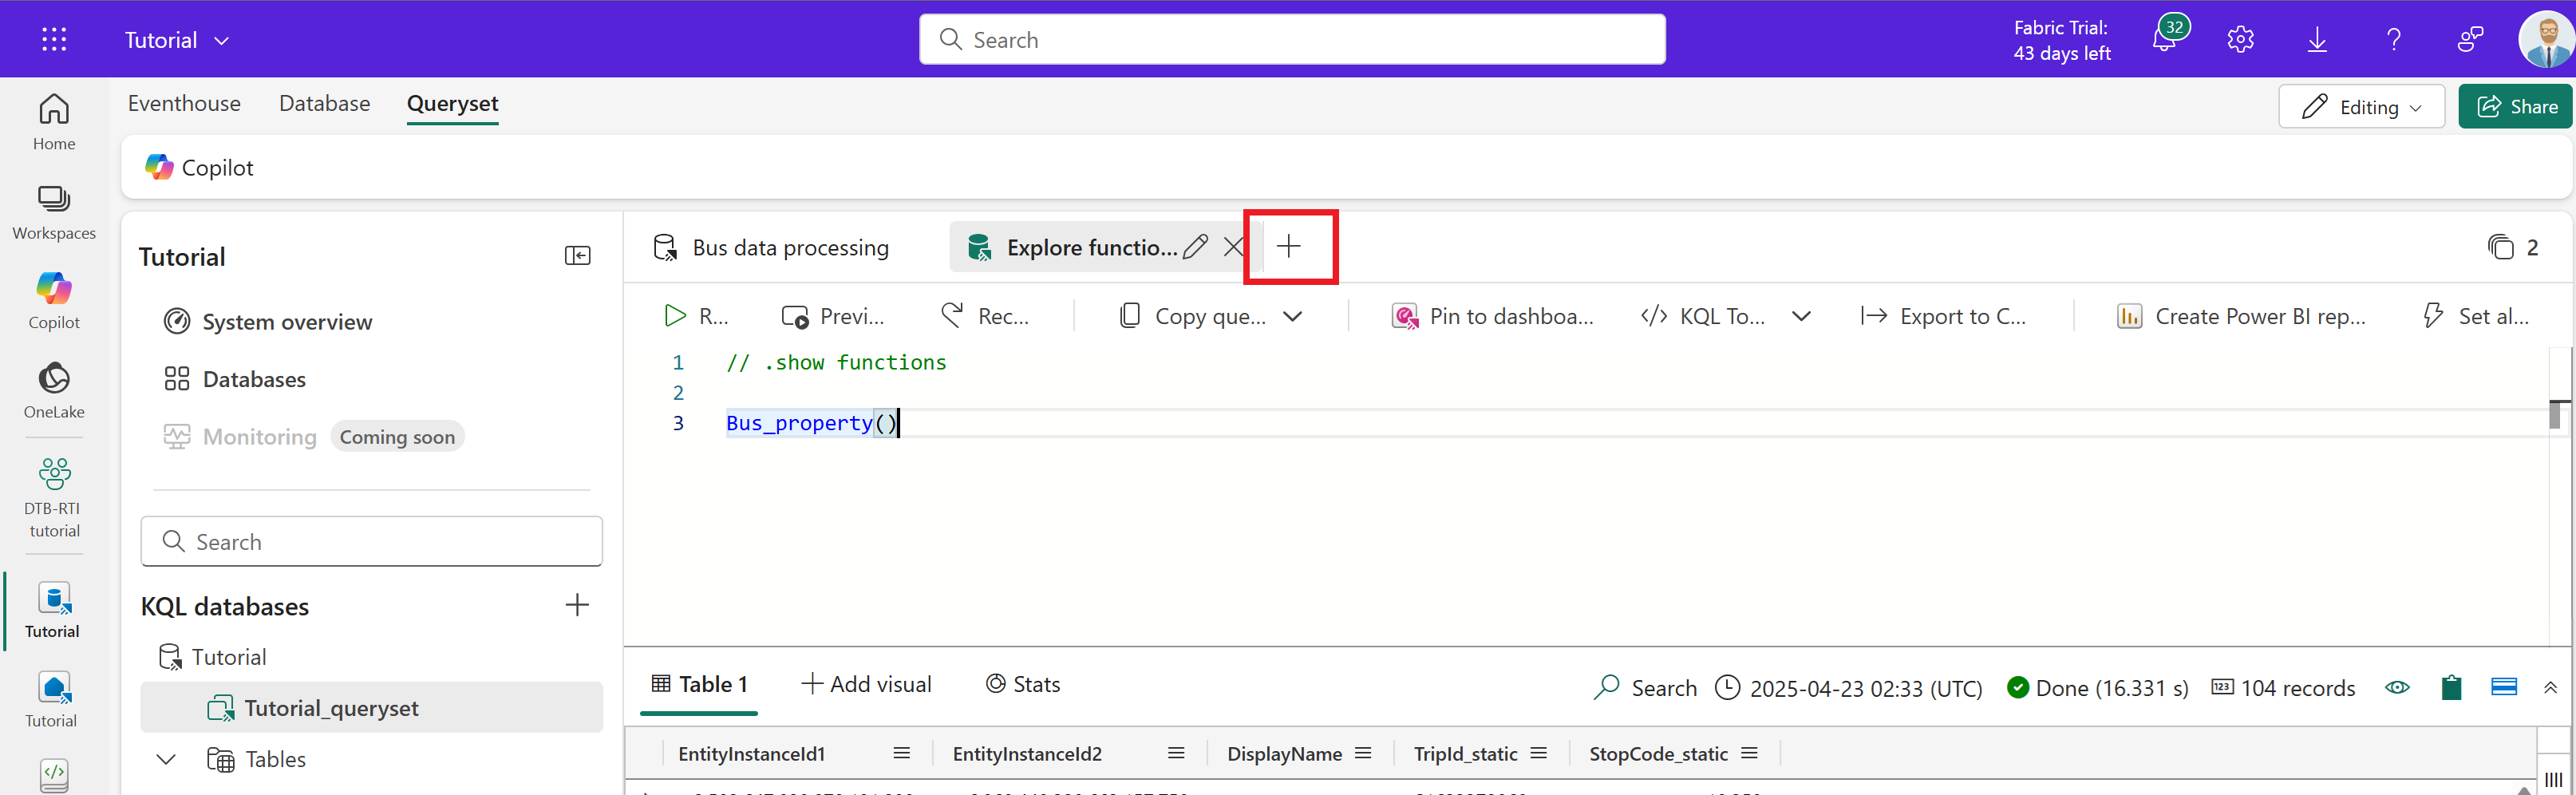This screenshot has height=795, width=2576.
Task: Click Copy query button
Action: [x=1192, y=316]
